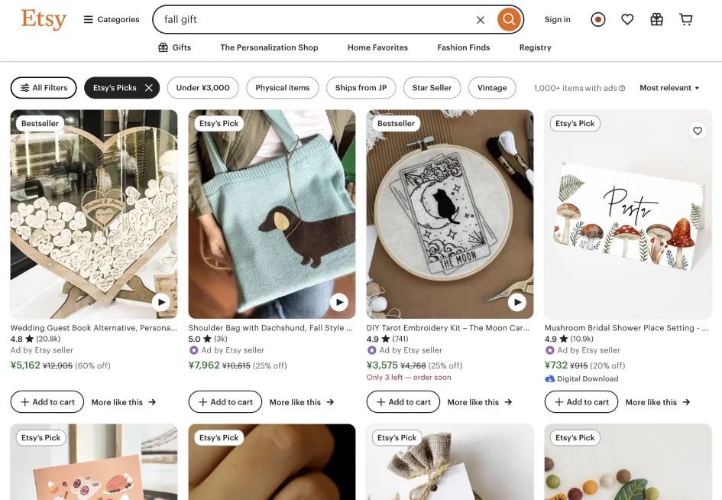Open the shopping cart icon
The height and width of the screenshot is (500, 722).
tap(686, 20)
